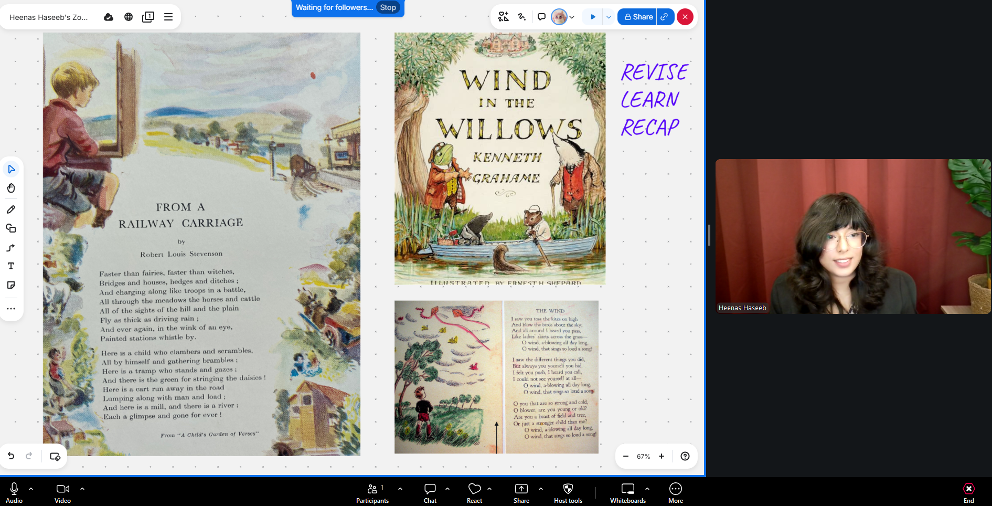Expand reaction options arrow
This screenshot has height=506, width=992.
(x=489, y=489)
